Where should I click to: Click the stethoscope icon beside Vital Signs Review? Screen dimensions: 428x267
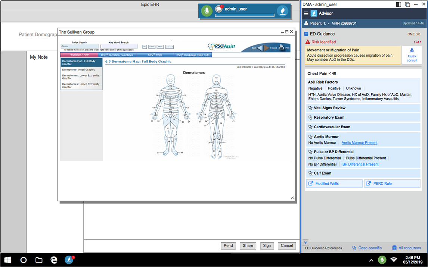point(310,108)
